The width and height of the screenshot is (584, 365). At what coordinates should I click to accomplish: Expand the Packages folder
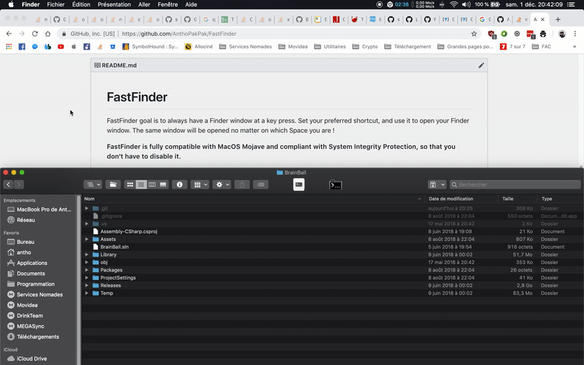(87, 270)
